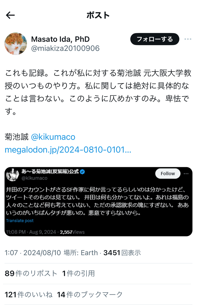The width and height of the screenshot is (197, 305).
Task: Click the blue verified badge in embedded tweet
Action: pyautogui.click(x=82, y=172)
